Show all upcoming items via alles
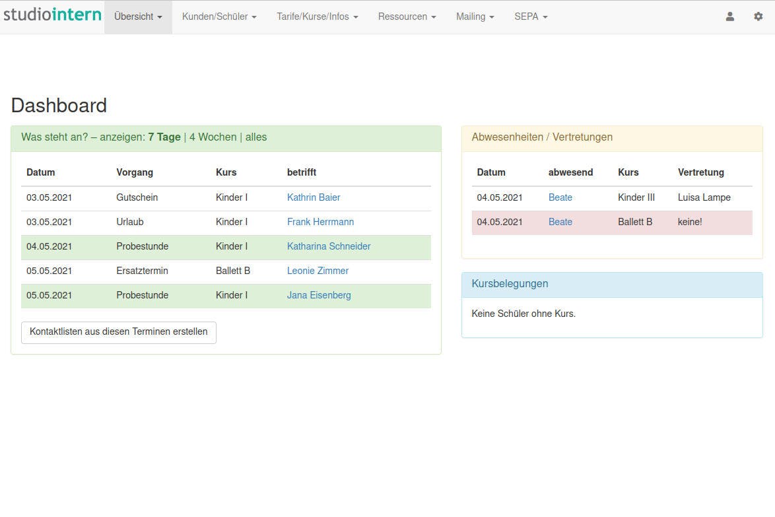 pos(256,137)
